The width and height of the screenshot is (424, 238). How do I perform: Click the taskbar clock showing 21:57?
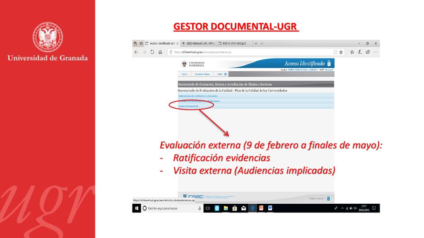(364, 208)
